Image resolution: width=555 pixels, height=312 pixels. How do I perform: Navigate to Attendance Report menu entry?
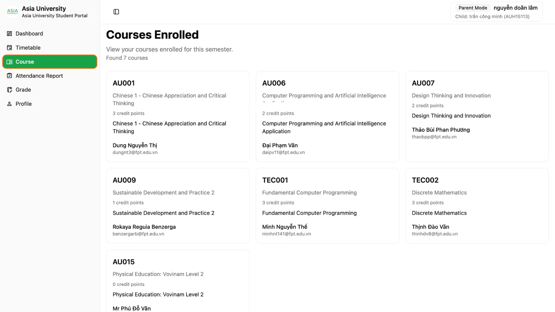click(39, 76)
